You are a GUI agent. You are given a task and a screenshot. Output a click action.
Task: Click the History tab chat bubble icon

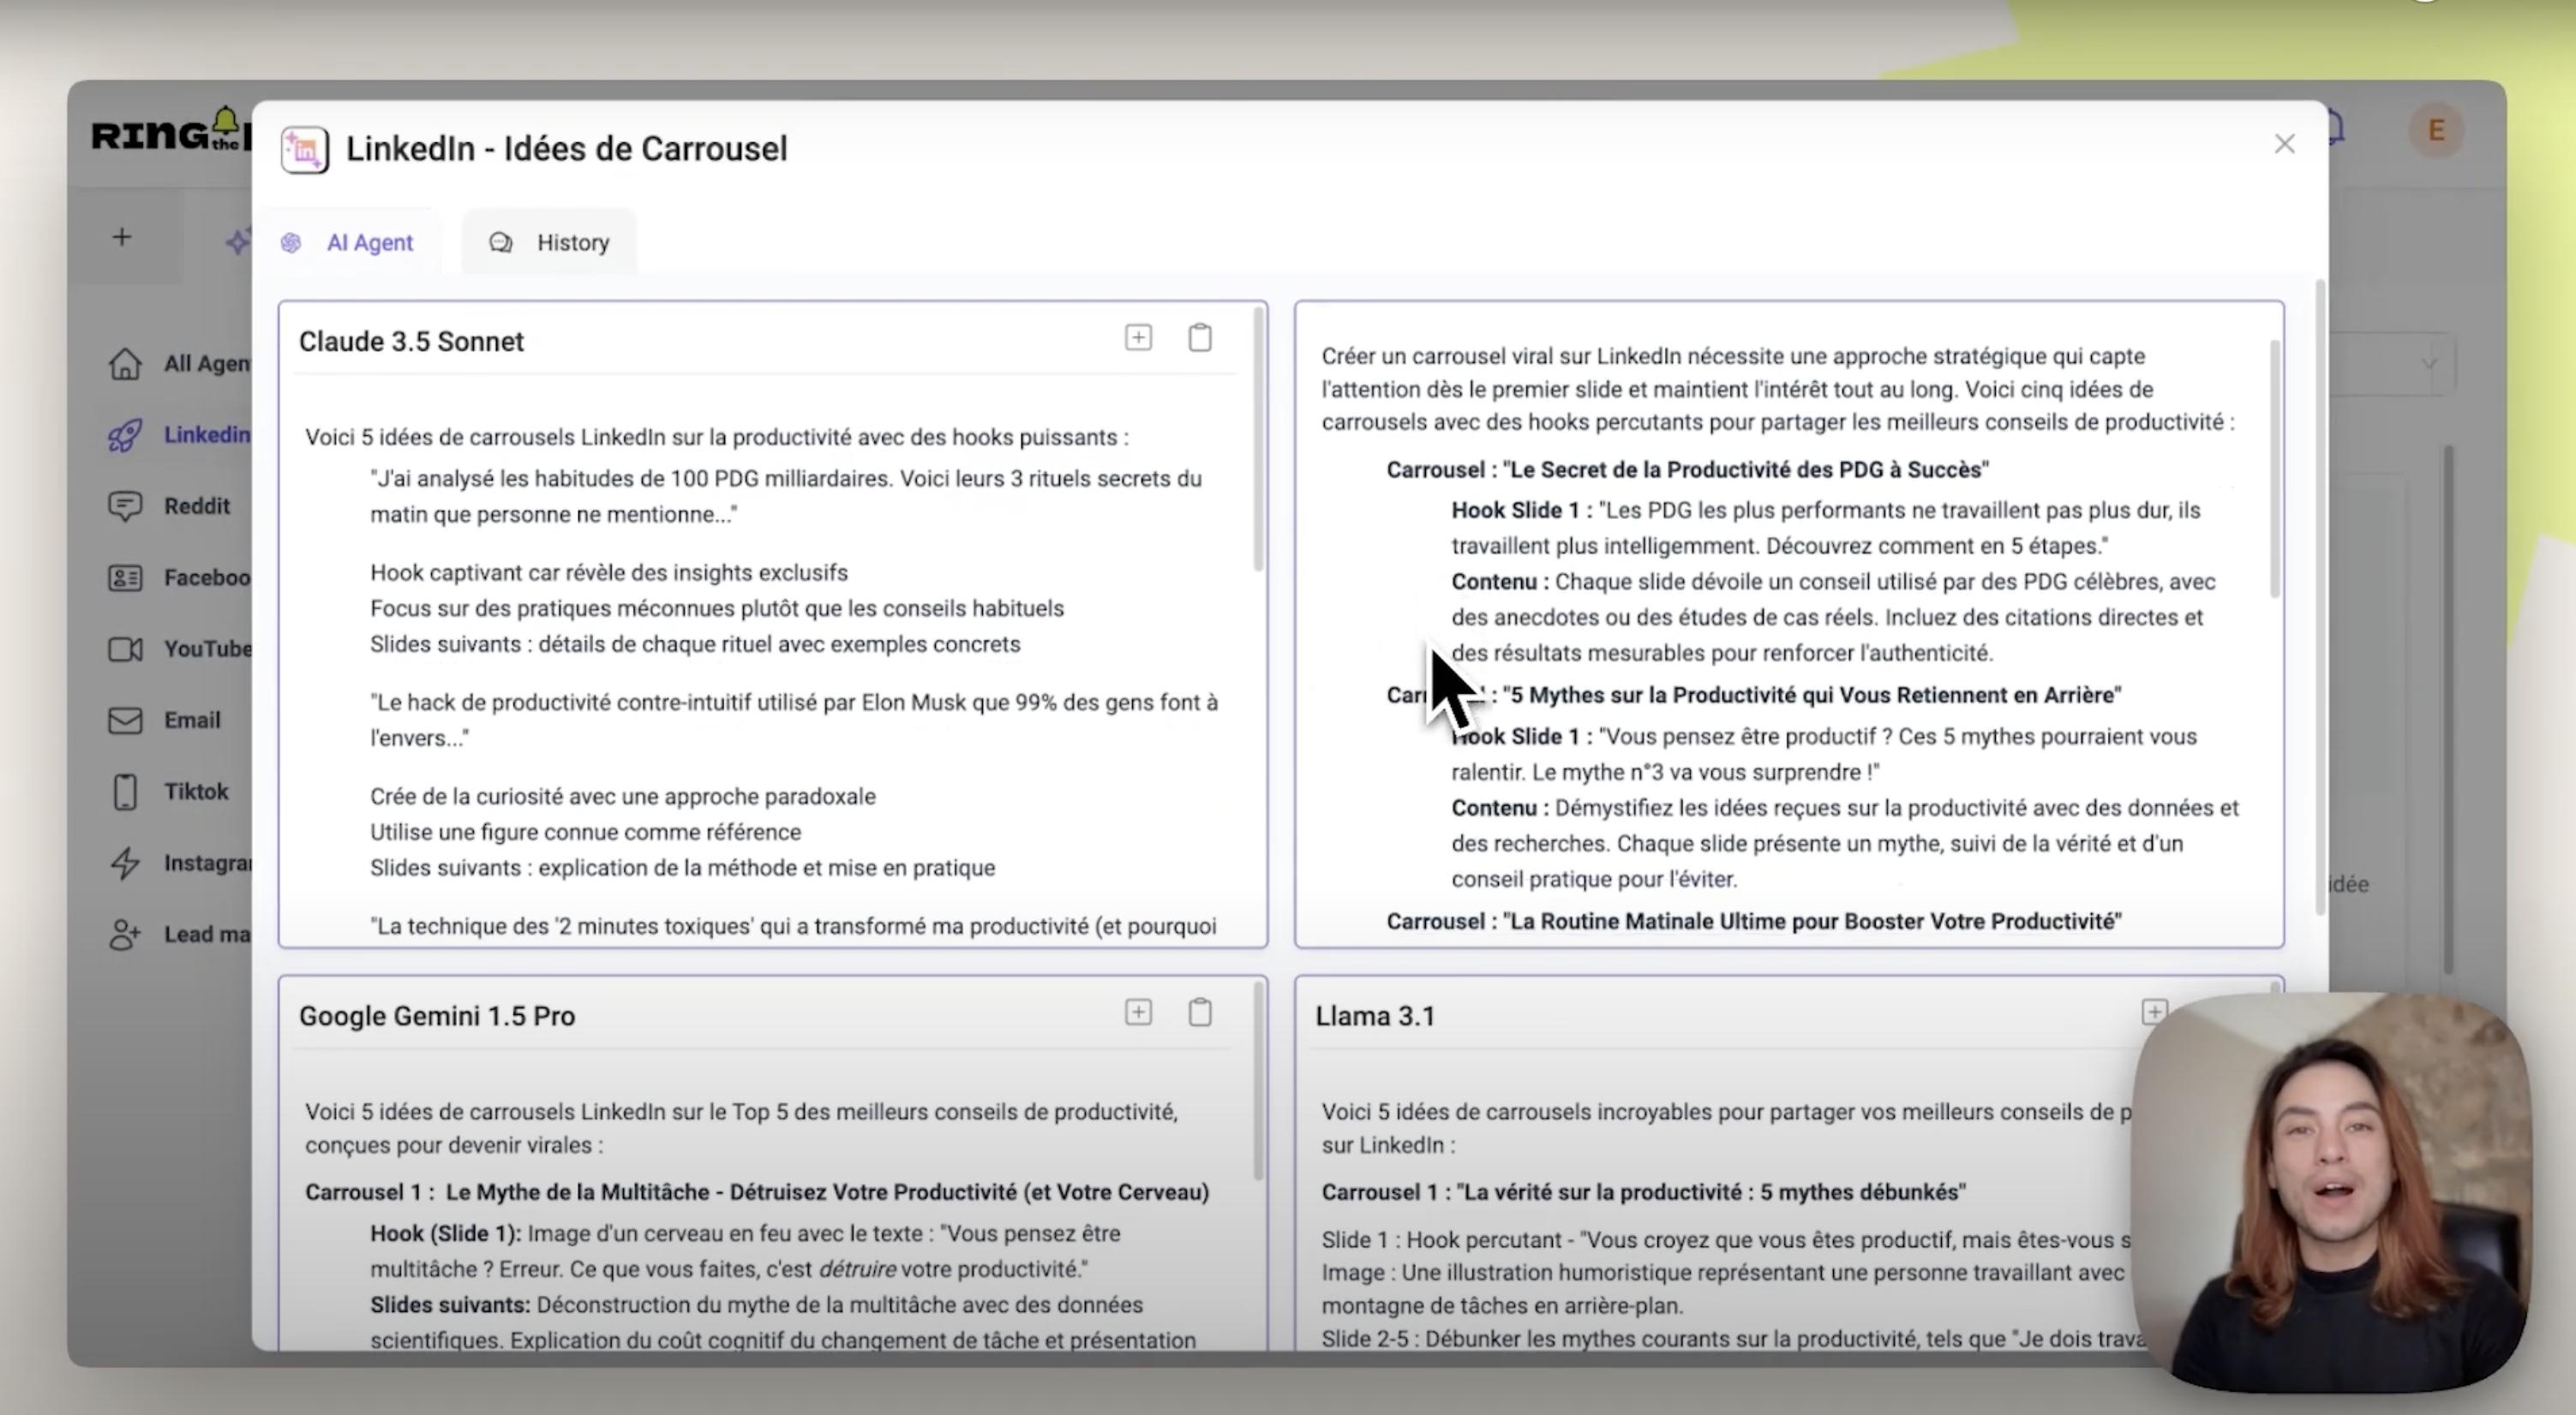point(501,243)
